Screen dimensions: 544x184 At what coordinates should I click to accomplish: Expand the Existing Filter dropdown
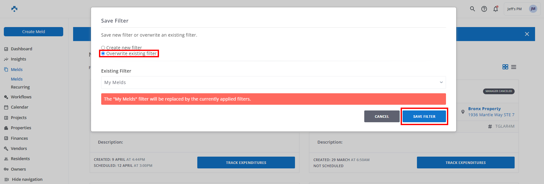click(273, 82)
